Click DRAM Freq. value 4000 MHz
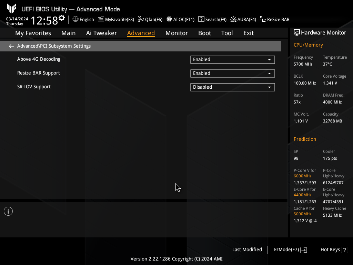The height and width of the screenshot is (265, 353). click(332, 102)
